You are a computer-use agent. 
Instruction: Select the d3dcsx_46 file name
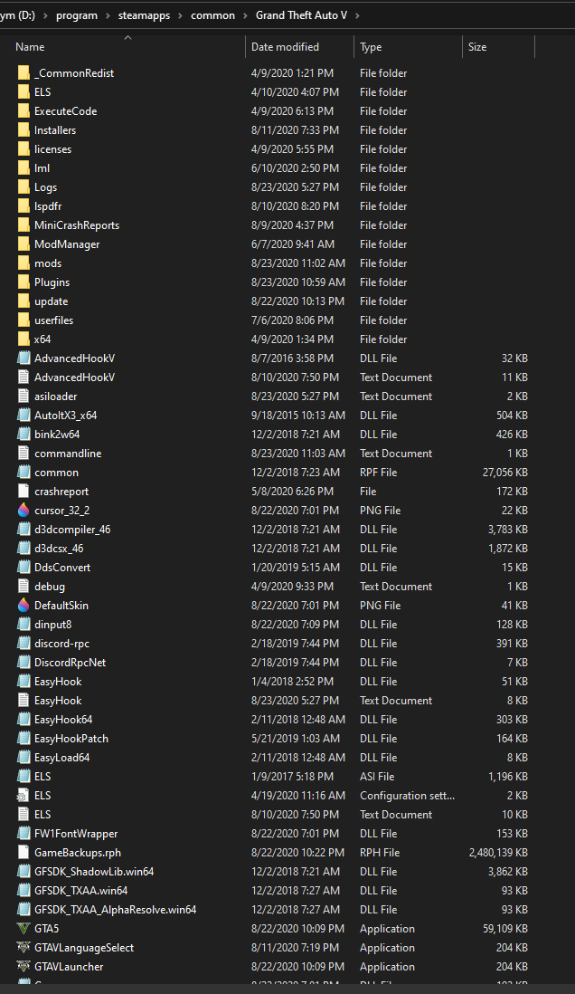point(59,549)
